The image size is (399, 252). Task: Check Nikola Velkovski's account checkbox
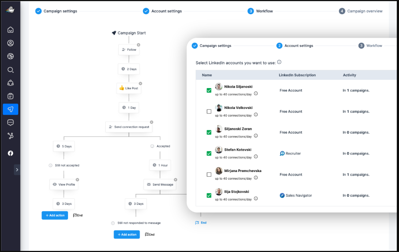coord(209,111)
